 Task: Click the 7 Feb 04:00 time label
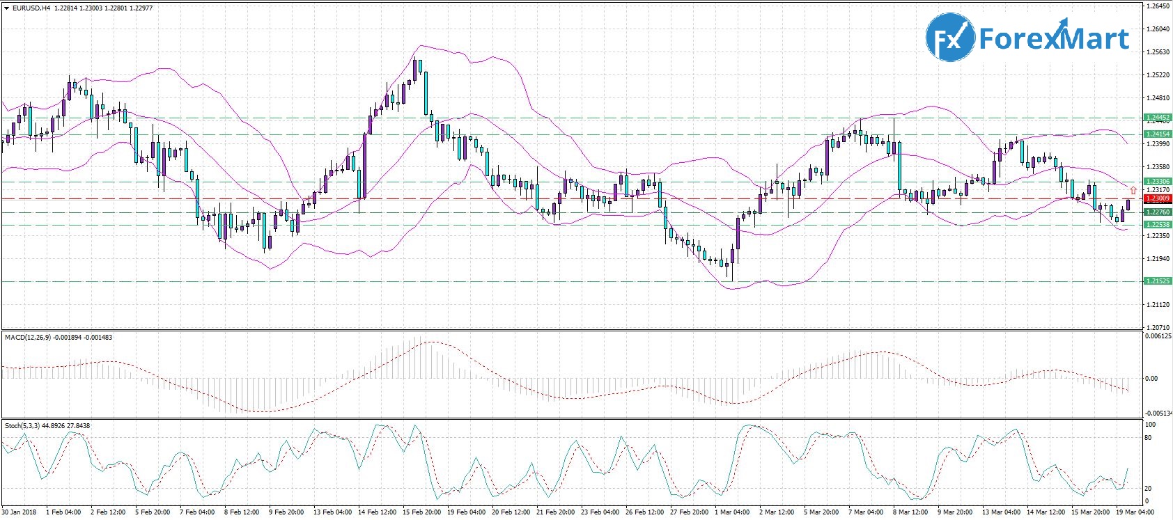[197, 512]
